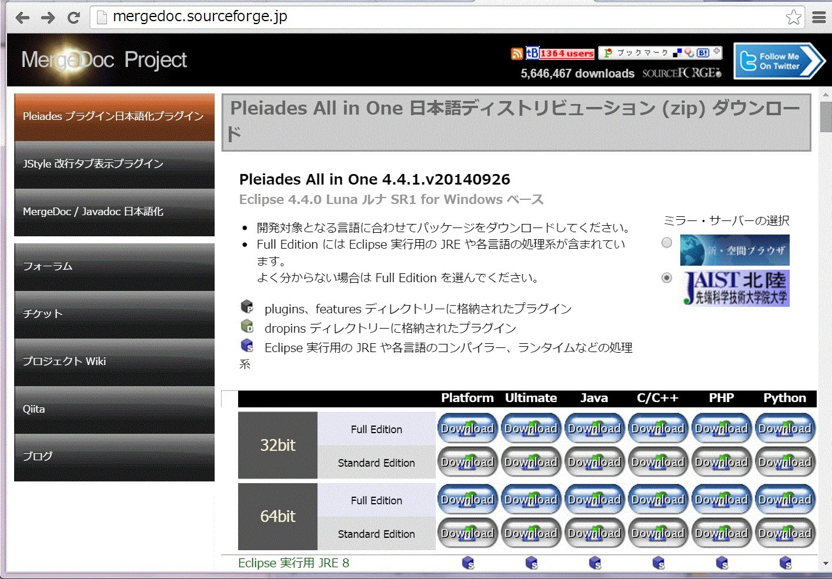Select the JAIST mirror radio button
This screenshot has width=832, height=579.
tap(667, 277)
